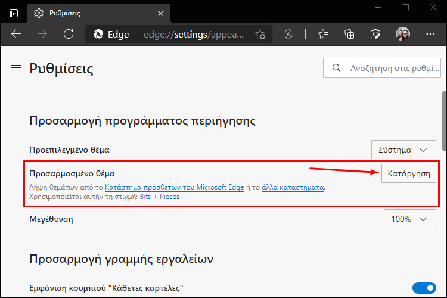The image size is (447, 298).
Task: Click the vertical scrollbar thumb
Action: 445,121
